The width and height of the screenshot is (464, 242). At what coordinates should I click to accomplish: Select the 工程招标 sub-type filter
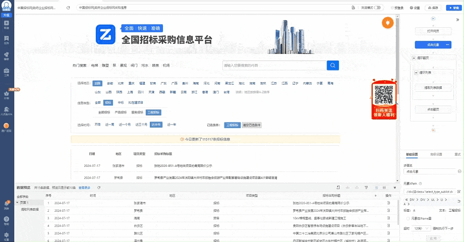[x=153, y=112]
